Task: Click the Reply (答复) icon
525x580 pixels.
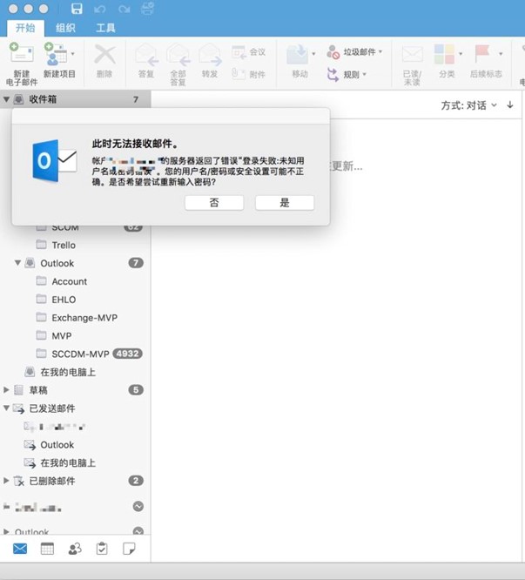Action: (x=146, y=55)
